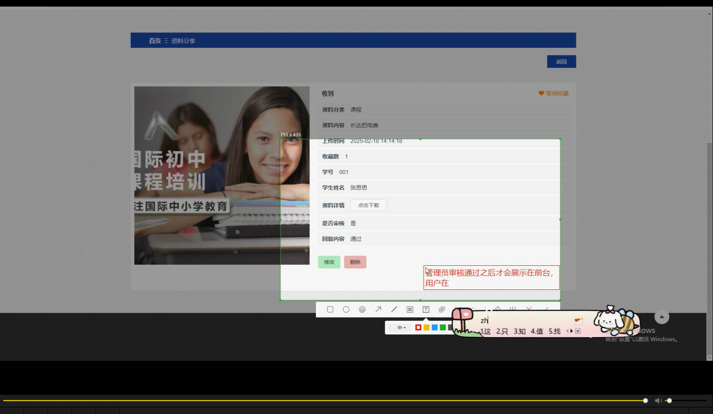713x414 pixels.
Task: Click the 回复内容 value 通过
Action: pyautogui.click(x=356, y=239)
